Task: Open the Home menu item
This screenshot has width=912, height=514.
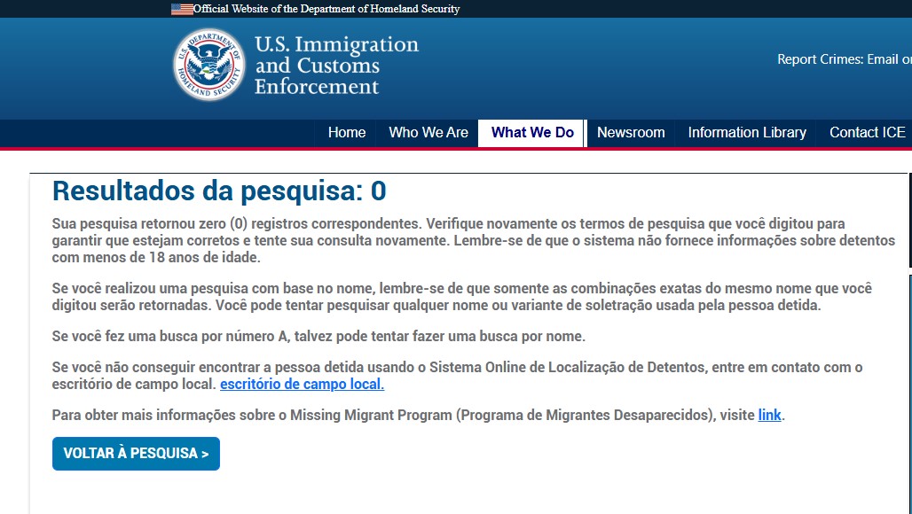Action: [x=346, y=133]
